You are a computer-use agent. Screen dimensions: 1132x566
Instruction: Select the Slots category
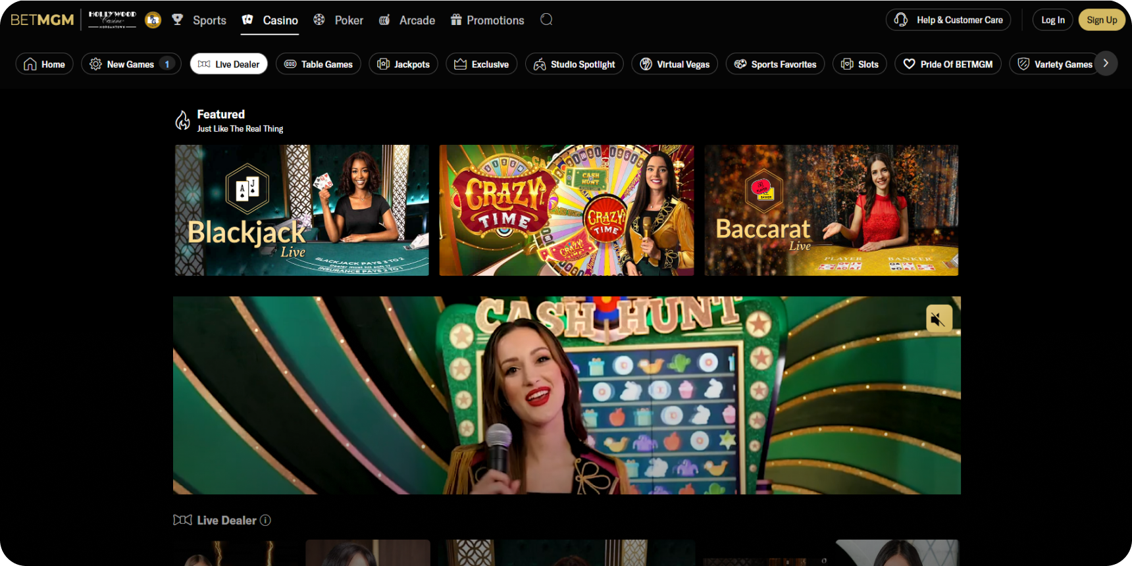[x=860, y=64]
